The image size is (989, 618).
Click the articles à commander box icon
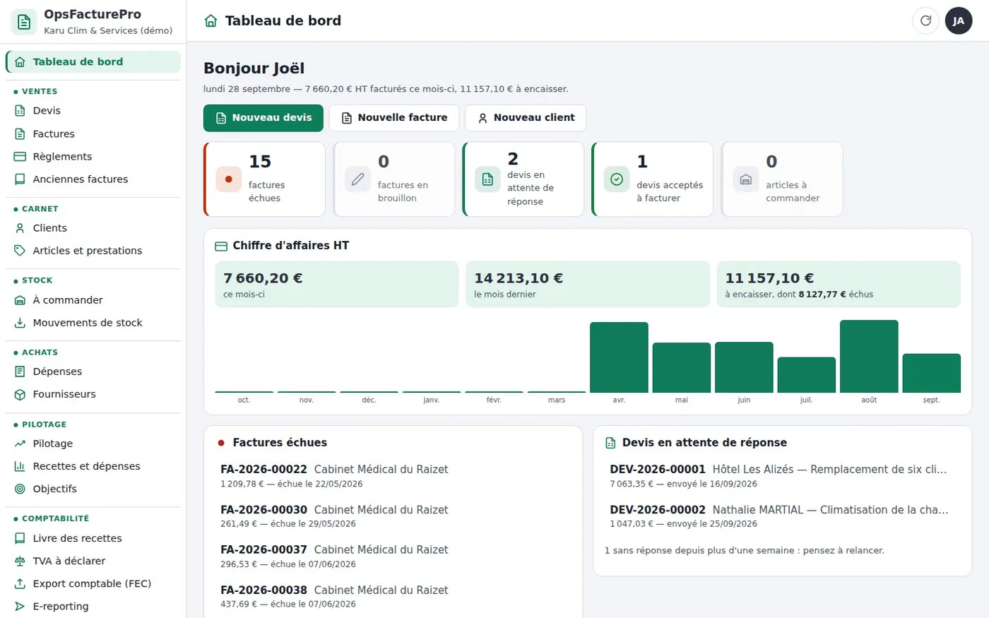pos(745,179)
